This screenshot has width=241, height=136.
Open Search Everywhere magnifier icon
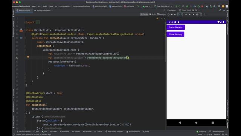219,6
